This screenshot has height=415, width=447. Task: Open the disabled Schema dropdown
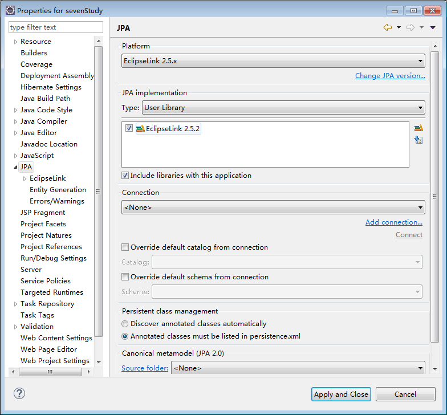(x=287, y=292)
